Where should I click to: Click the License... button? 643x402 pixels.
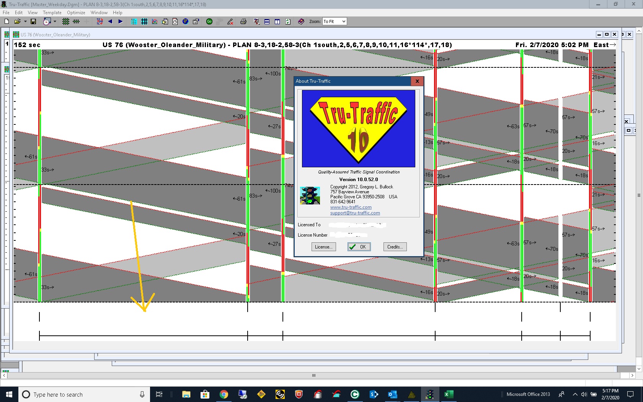pos(323,247)
